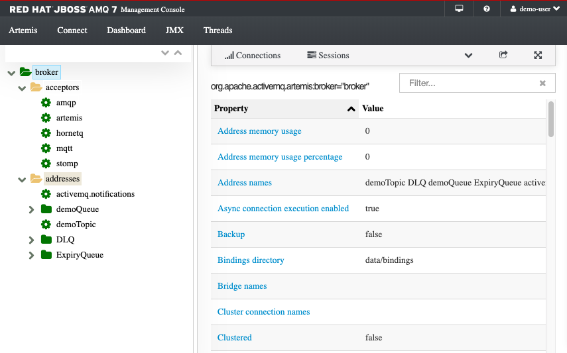Select hornetq acceptor label
Screen dimensions: 567x353
tap(70, 133)
